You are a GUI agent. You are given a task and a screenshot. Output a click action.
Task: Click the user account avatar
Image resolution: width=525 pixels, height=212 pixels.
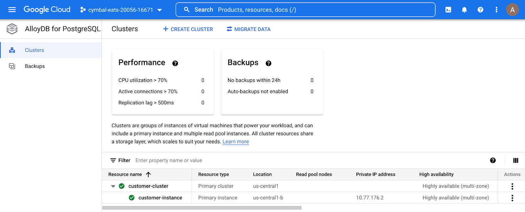pos(512,10)
